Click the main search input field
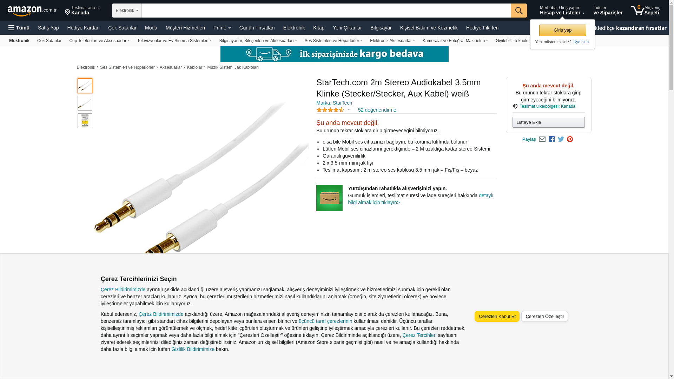 tap(326, 11)
